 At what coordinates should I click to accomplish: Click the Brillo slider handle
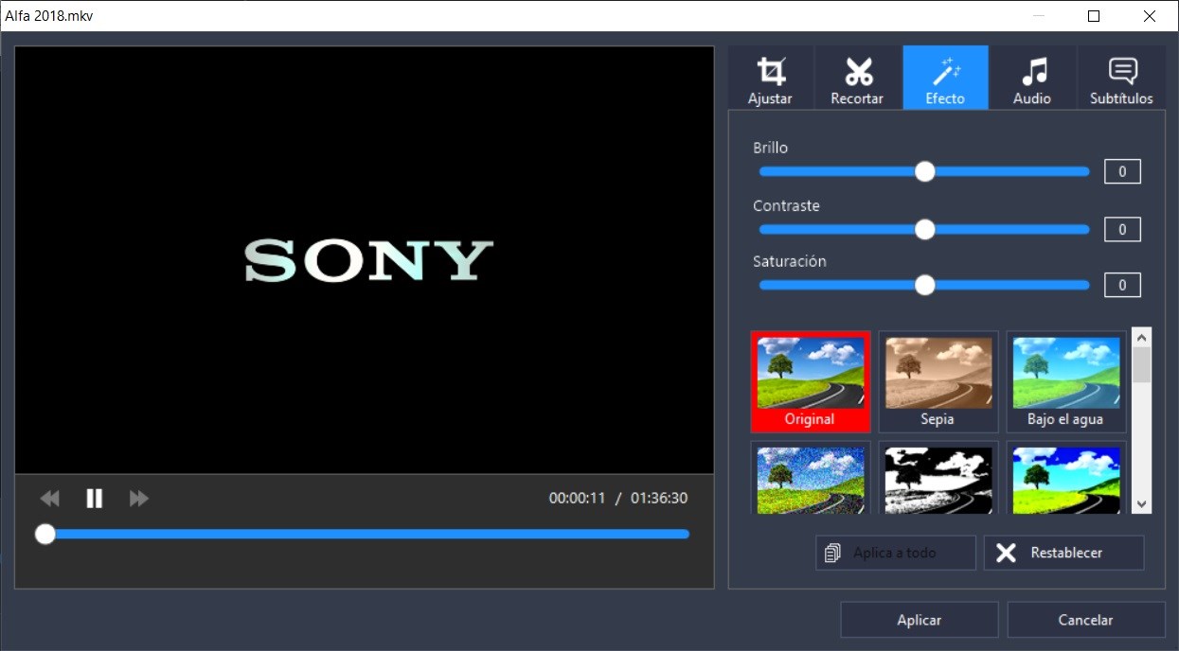pos(925,171)
